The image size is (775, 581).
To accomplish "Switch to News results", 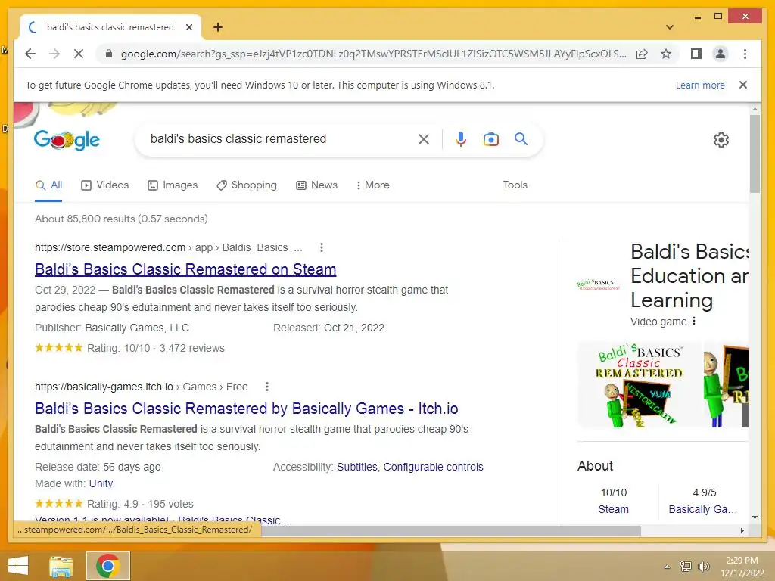I will point(316,185).
